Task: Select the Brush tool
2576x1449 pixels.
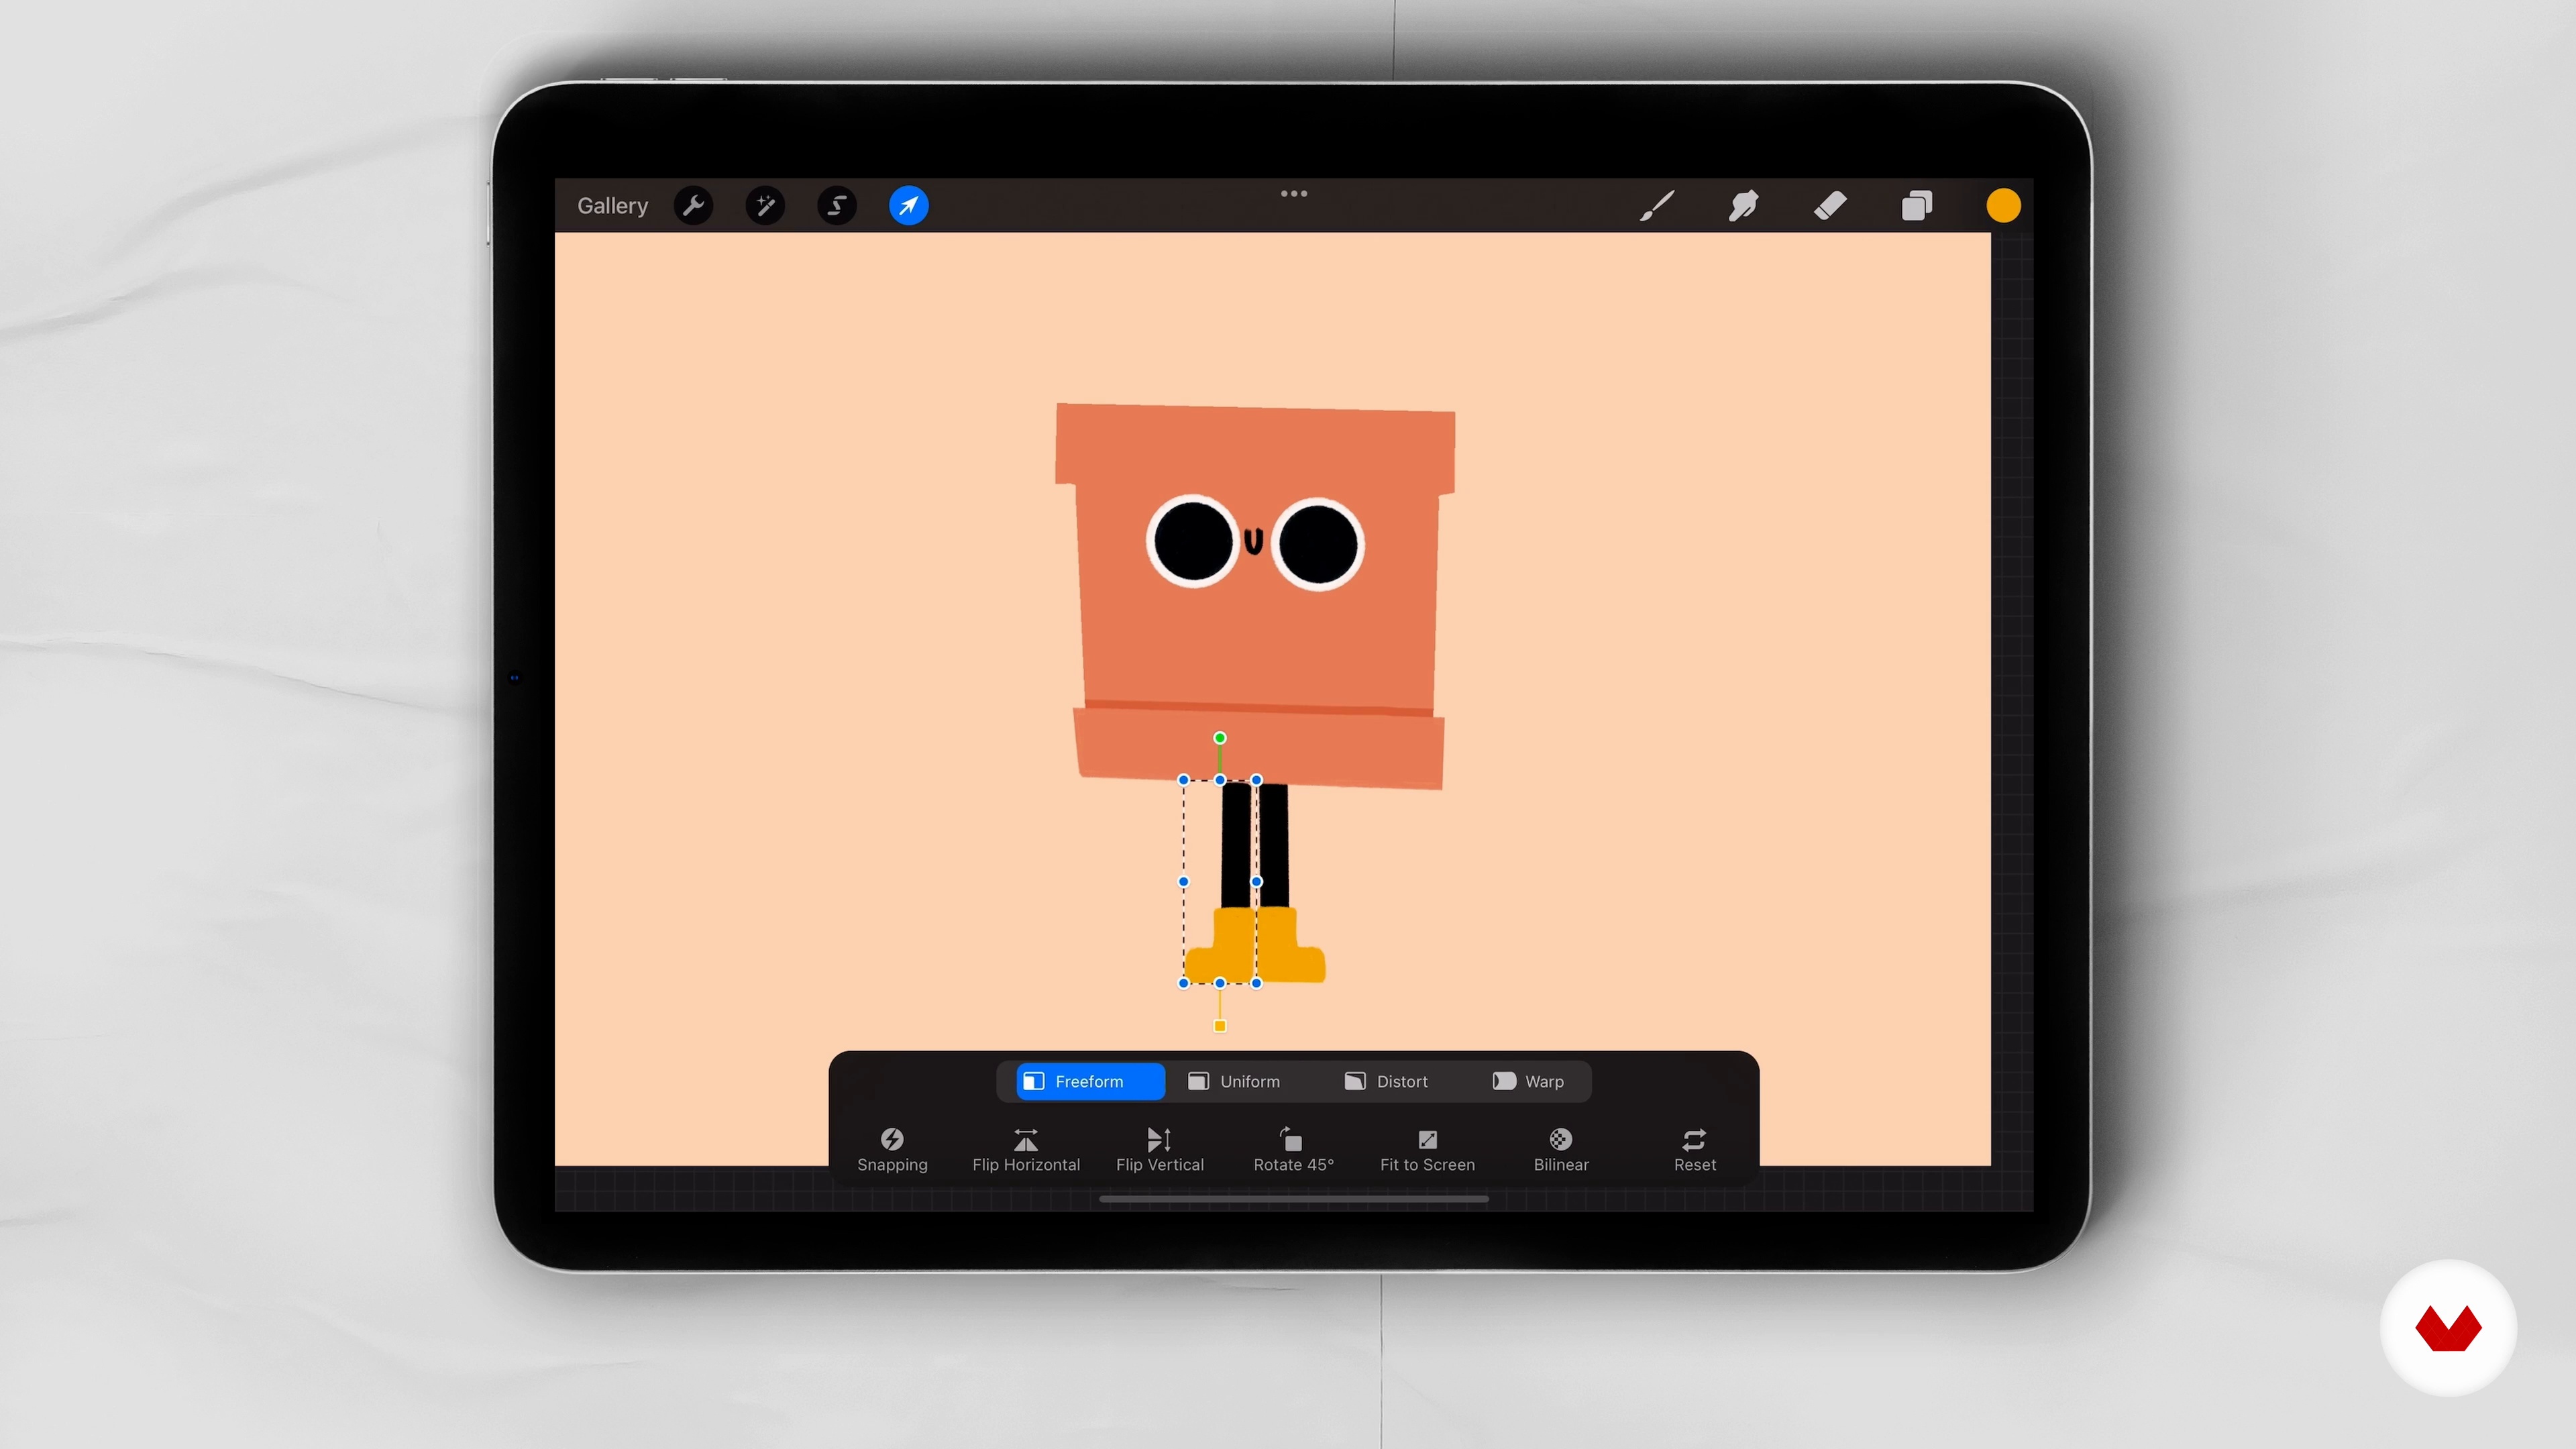Action: 1657,206
